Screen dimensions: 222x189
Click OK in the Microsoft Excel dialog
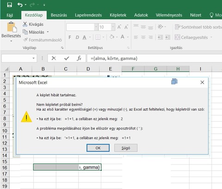(x=98, y=148)
